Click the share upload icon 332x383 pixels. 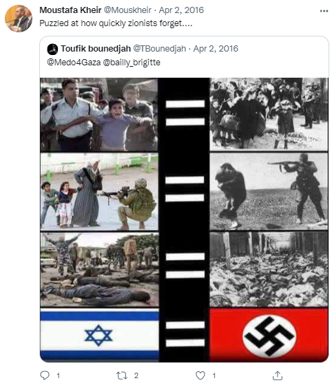tap(278, 375)
